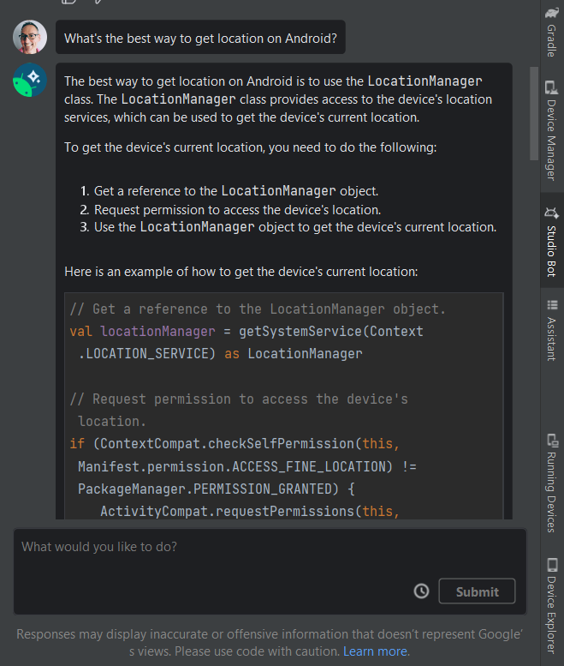Image resolution: width=564 pixels, height=666 pixels.
Task: Open the Running Devices tool window
Action: [552, 483]
